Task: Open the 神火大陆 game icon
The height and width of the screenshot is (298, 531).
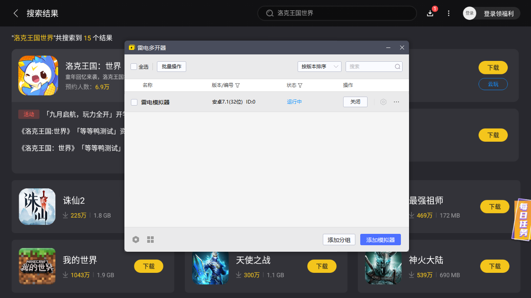Action: pos(383,268)
